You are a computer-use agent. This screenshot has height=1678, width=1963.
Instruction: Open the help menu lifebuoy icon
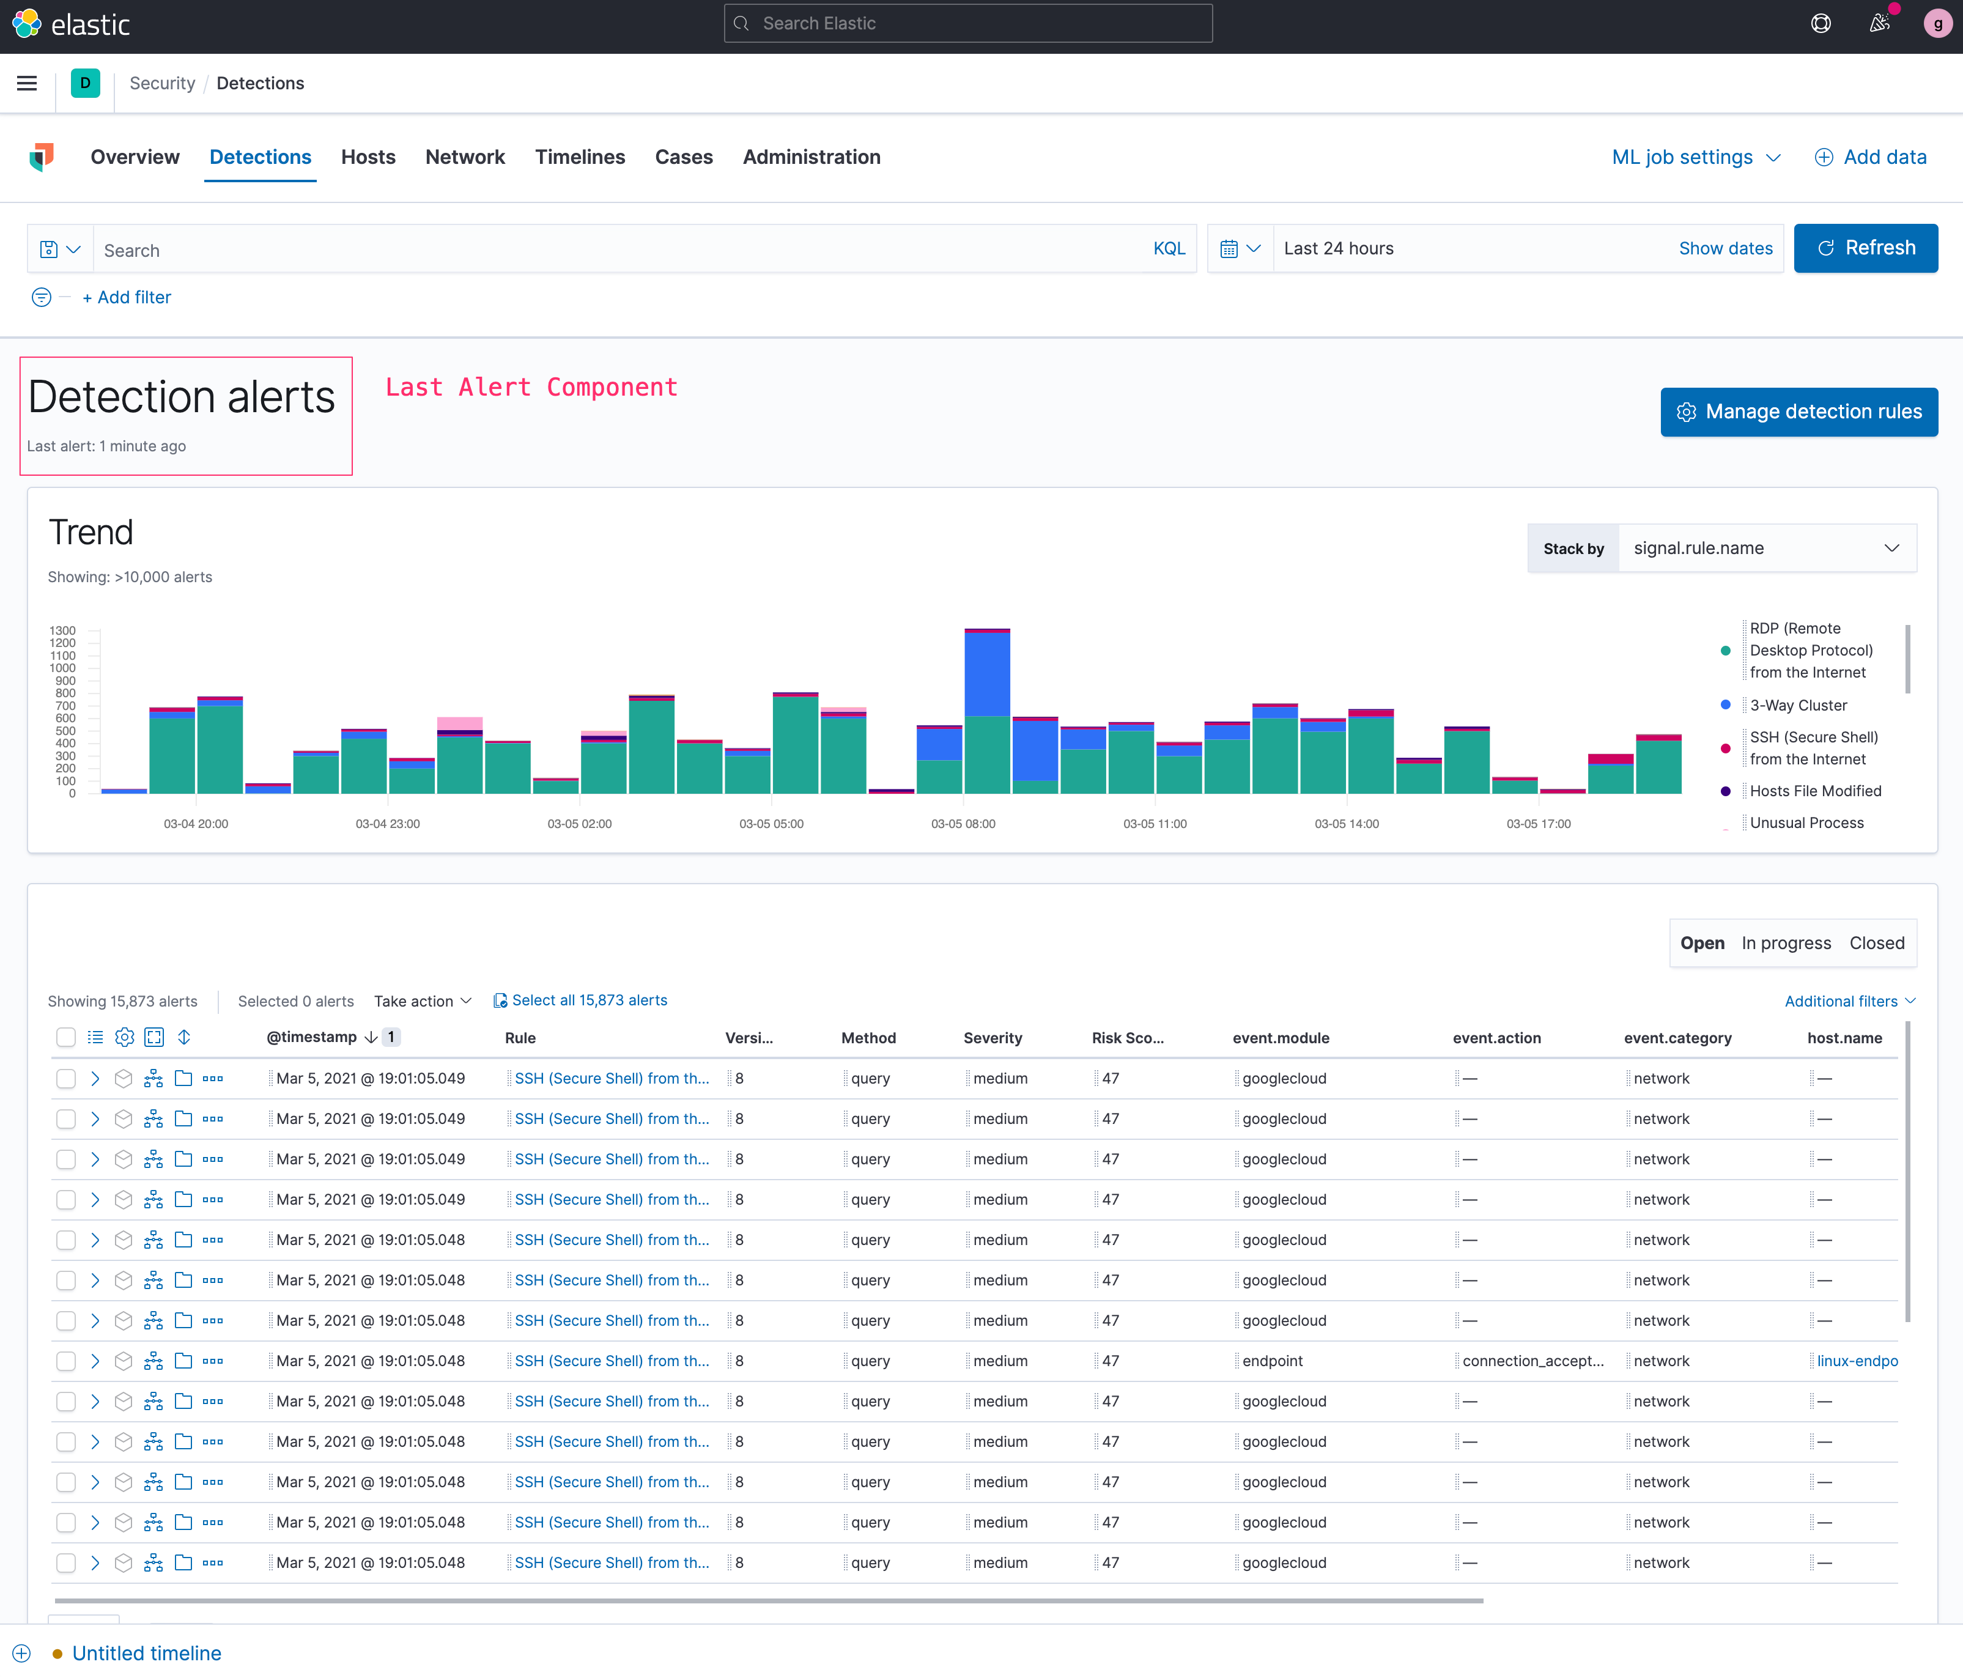coord(1820,24)
